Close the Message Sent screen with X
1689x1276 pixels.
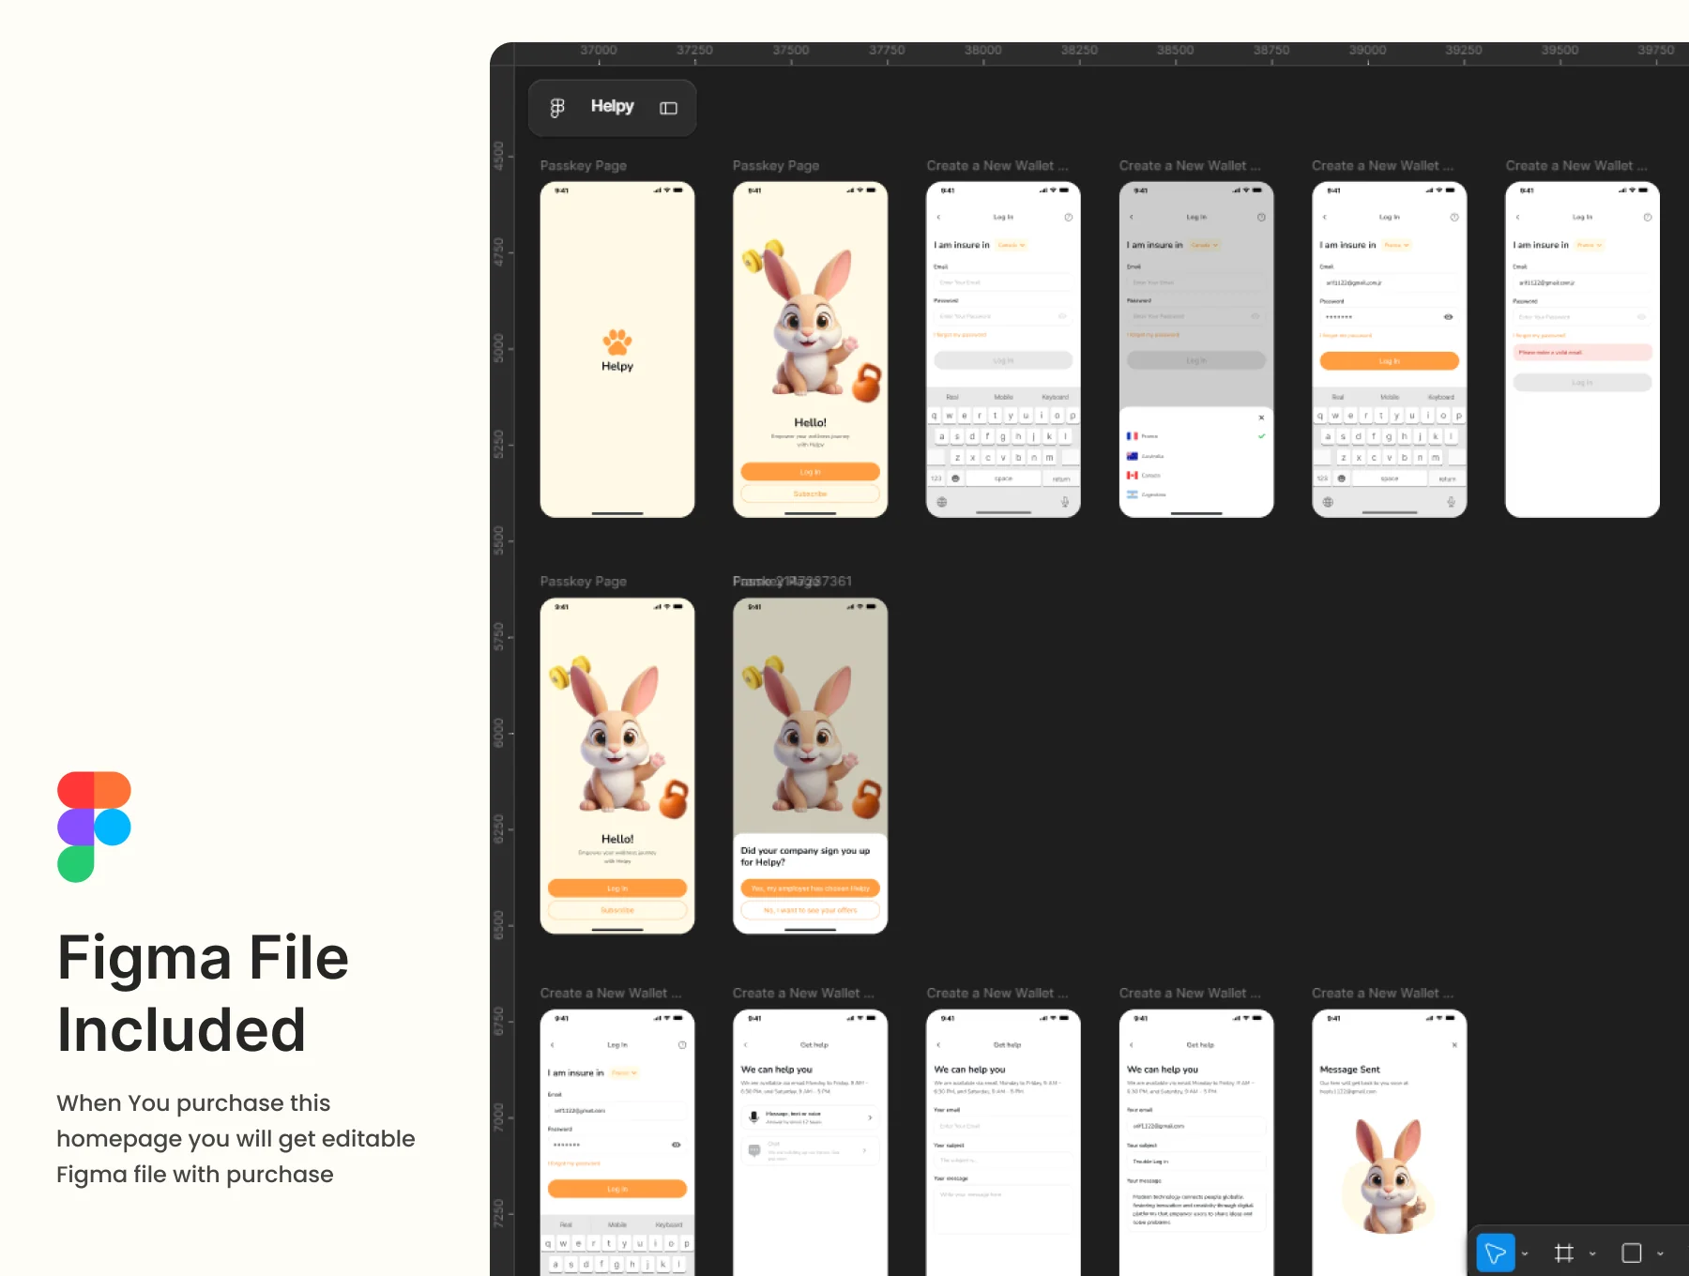click(x=1454, y=1044)
